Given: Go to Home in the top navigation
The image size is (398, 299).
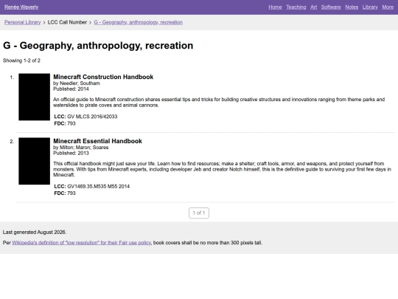Looking at the screenshot, I should click(x=275, y=7).
